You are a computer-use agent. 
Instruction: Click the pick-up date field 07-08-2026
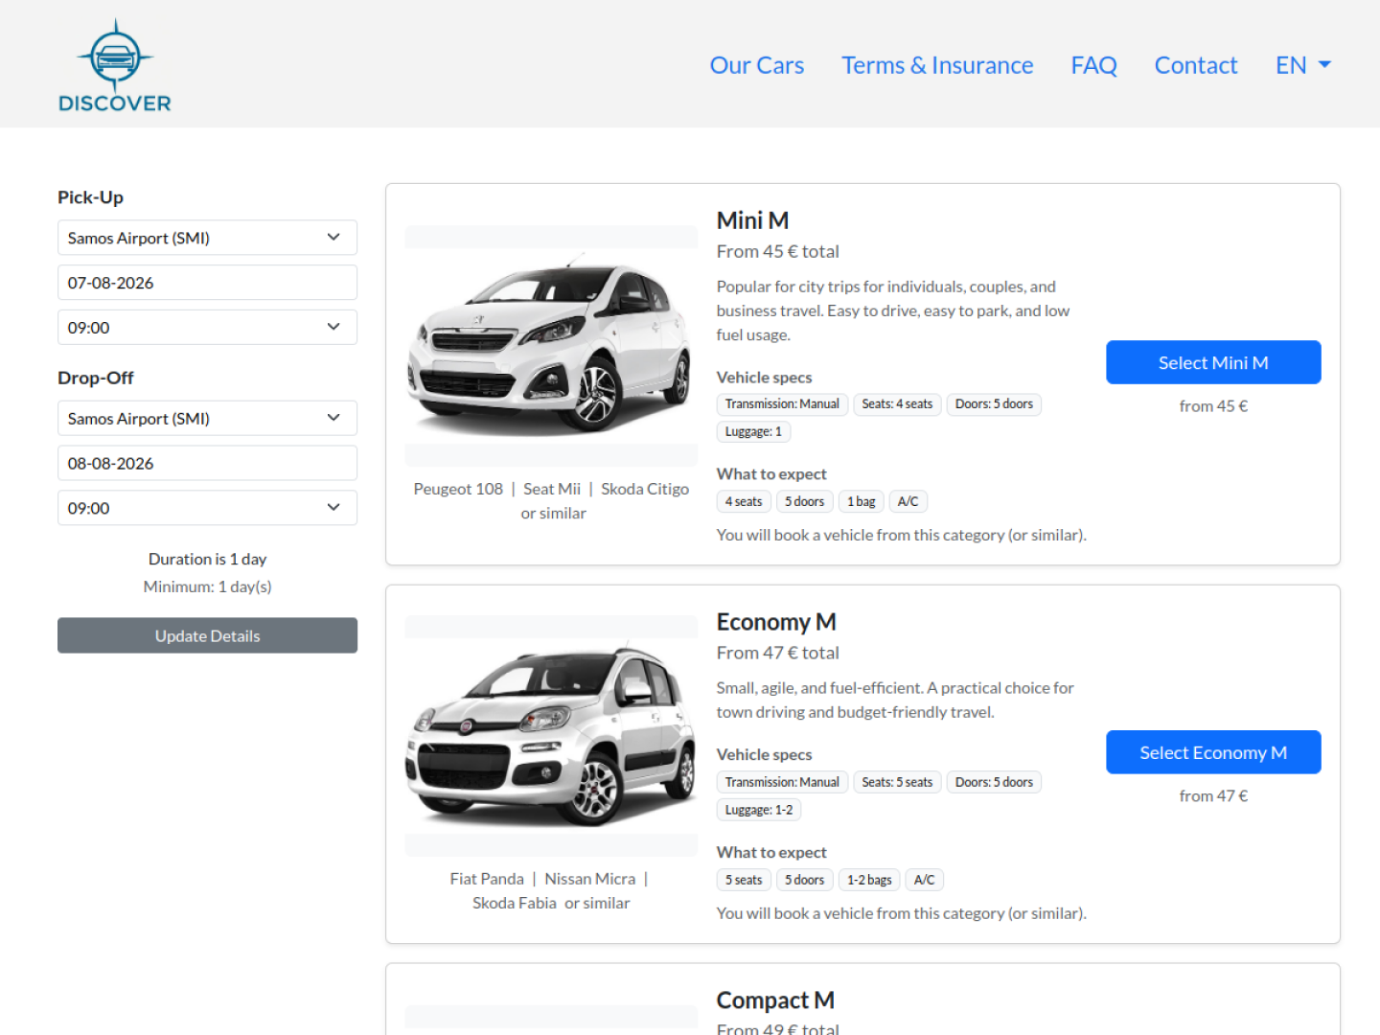tap(207, 283)
